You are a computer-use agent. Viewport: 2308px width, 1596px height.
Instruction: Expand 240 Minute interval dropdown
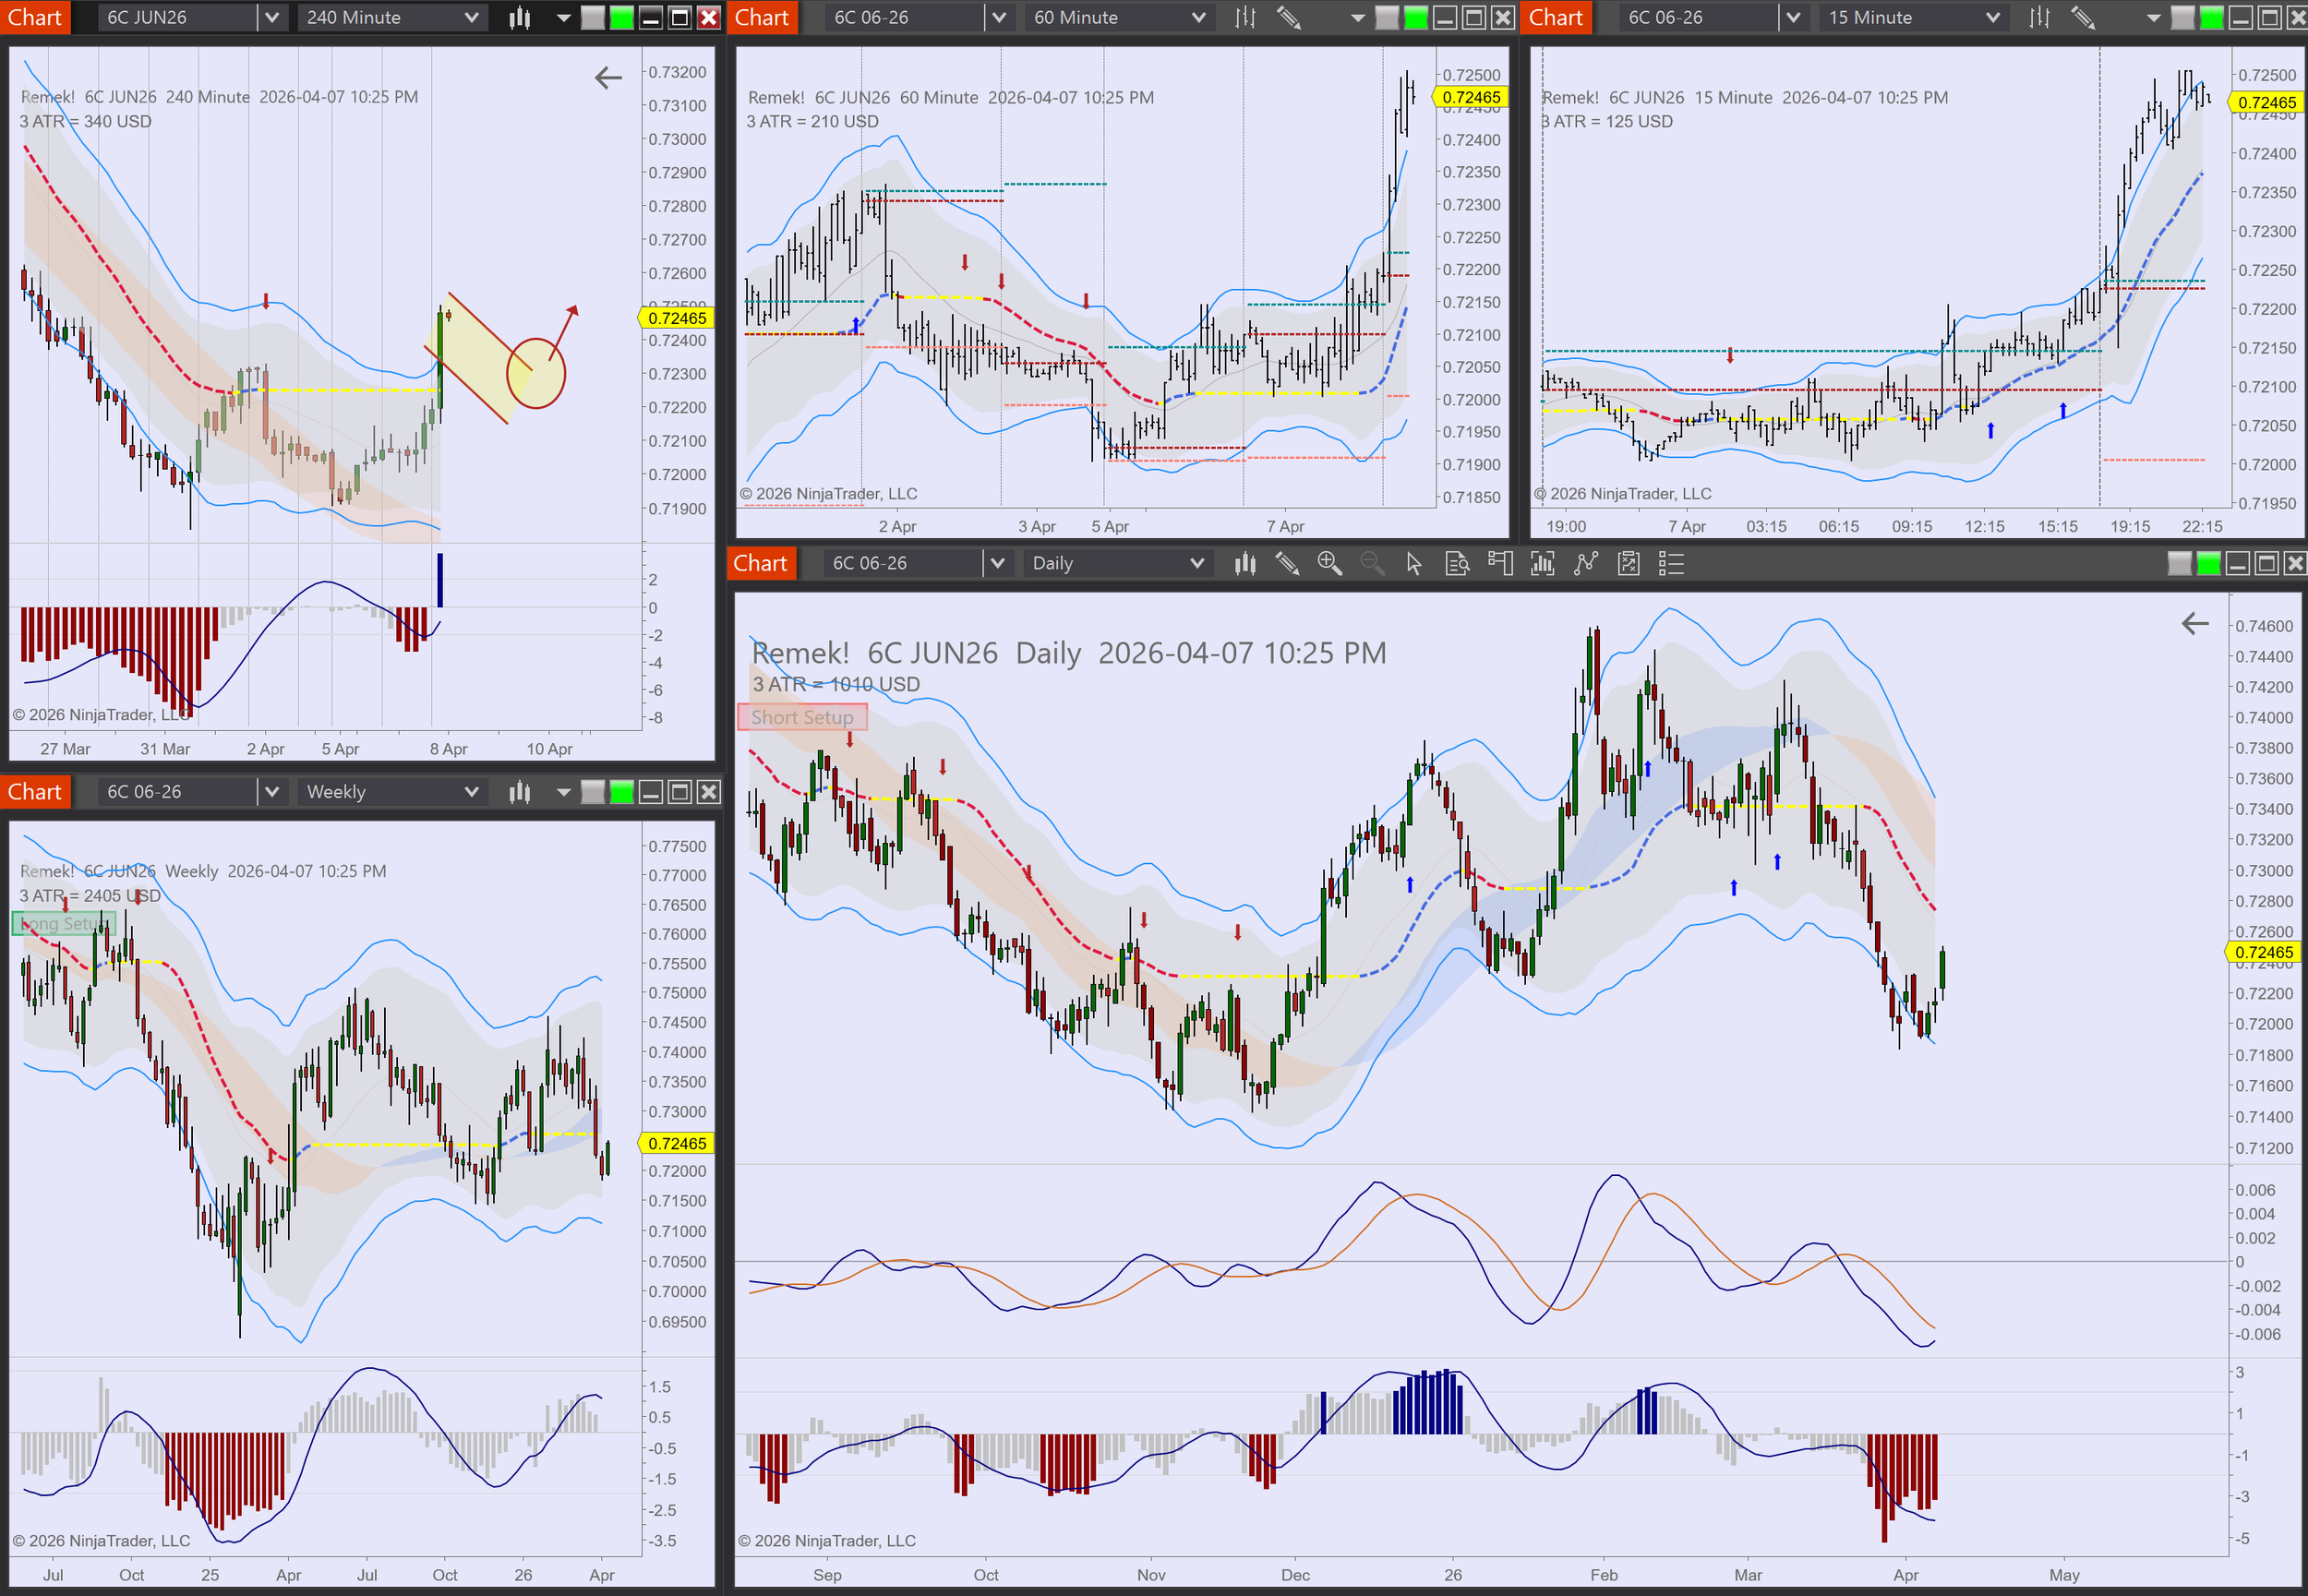coord(471,18)
